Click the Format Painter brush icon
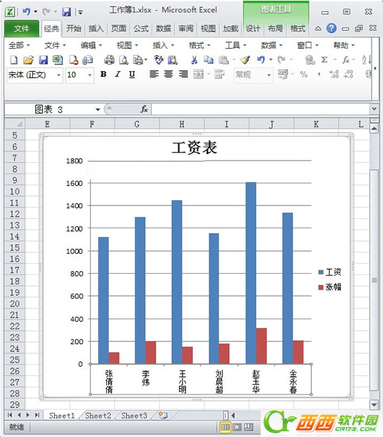 [245, 60]
